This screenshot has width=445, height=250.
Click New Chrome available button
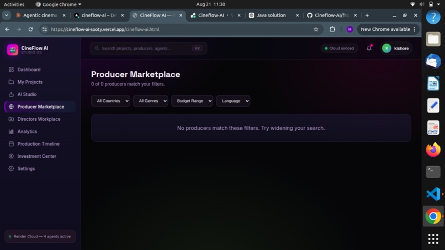385,29
